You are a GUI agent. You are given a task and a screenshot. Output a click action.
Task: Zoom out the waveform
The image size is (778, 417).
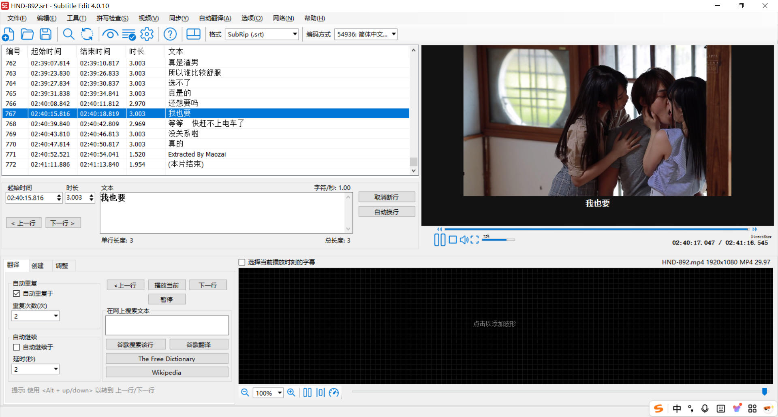click(245, 392)
